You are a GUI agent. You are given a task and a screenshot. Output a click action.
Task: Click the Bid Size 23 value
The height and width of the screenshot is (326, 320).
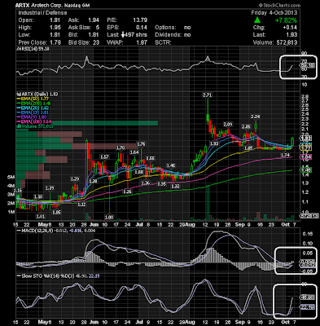96,42
